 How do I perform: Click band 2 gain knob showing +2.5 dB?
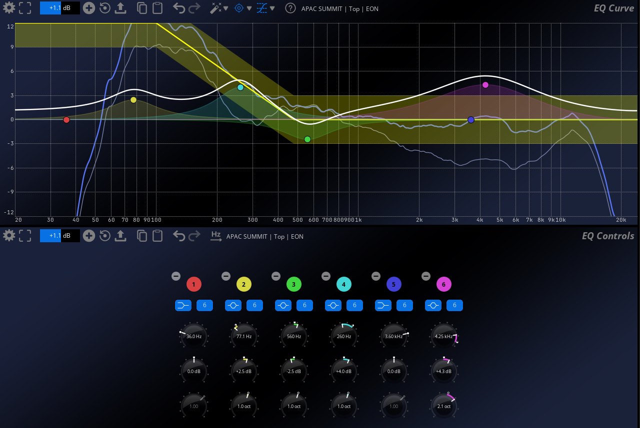(243, 371)
